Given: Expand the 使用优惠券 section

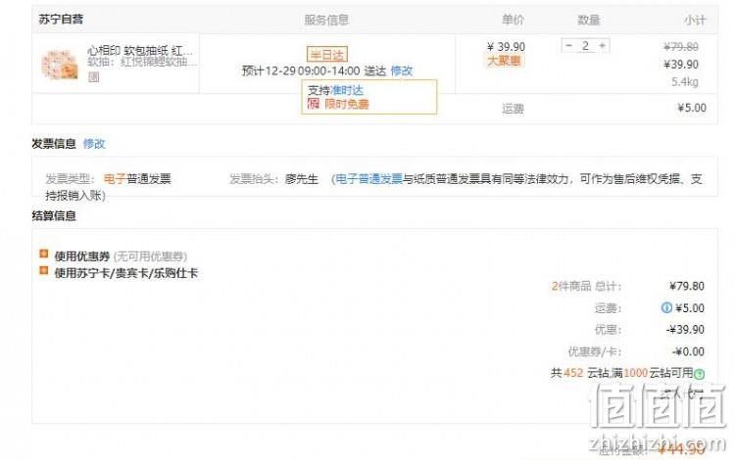Looking at the screenshot, I should [43, 254].
